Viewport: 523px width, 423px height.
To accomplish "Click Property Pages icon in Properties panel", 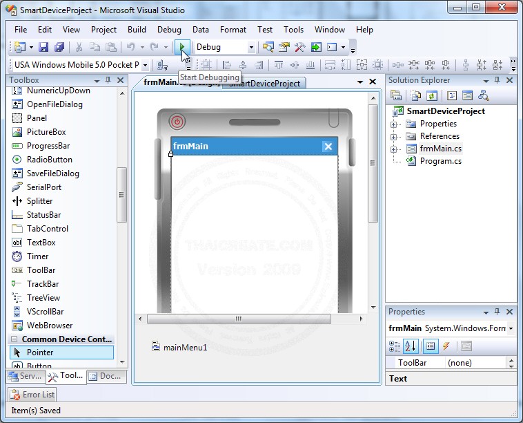I will (466, 346).
